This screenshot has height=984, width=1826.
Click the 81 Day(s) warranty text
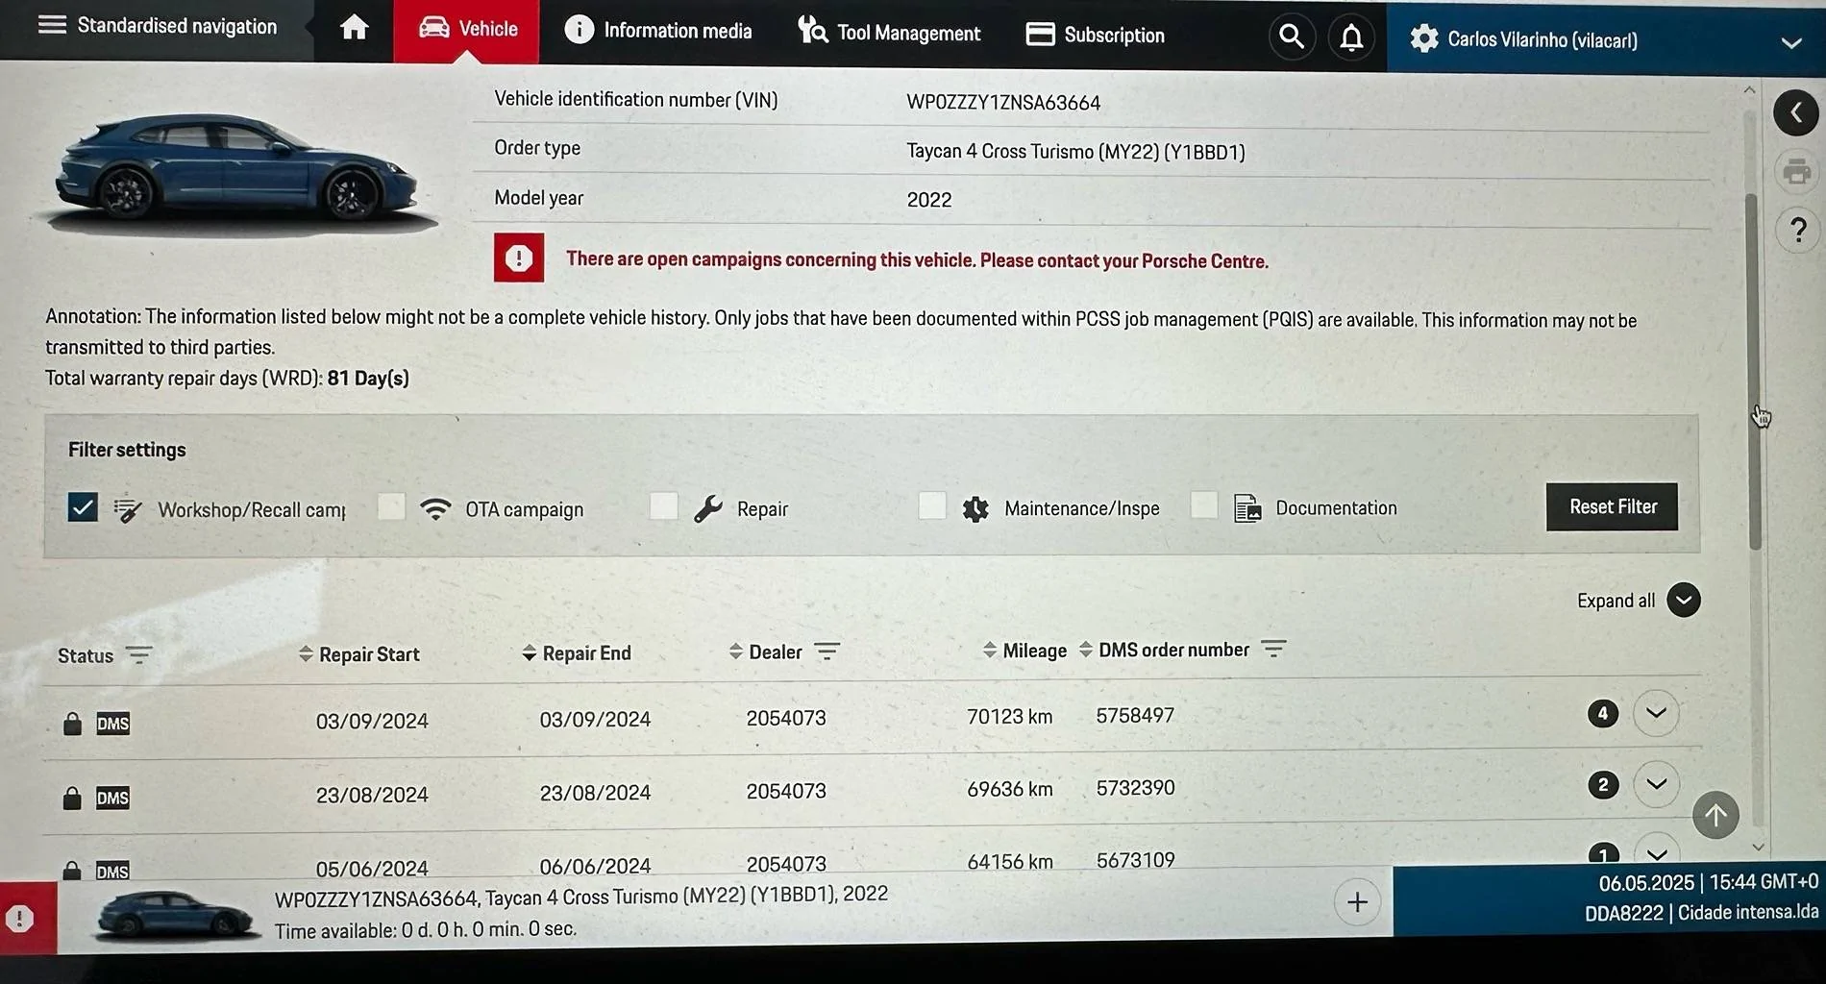pyautogui.click(x=368, y=378)
